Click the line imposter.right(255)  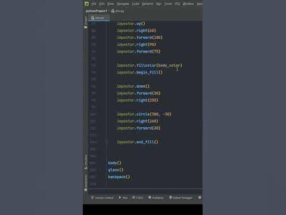pos(138,100)
